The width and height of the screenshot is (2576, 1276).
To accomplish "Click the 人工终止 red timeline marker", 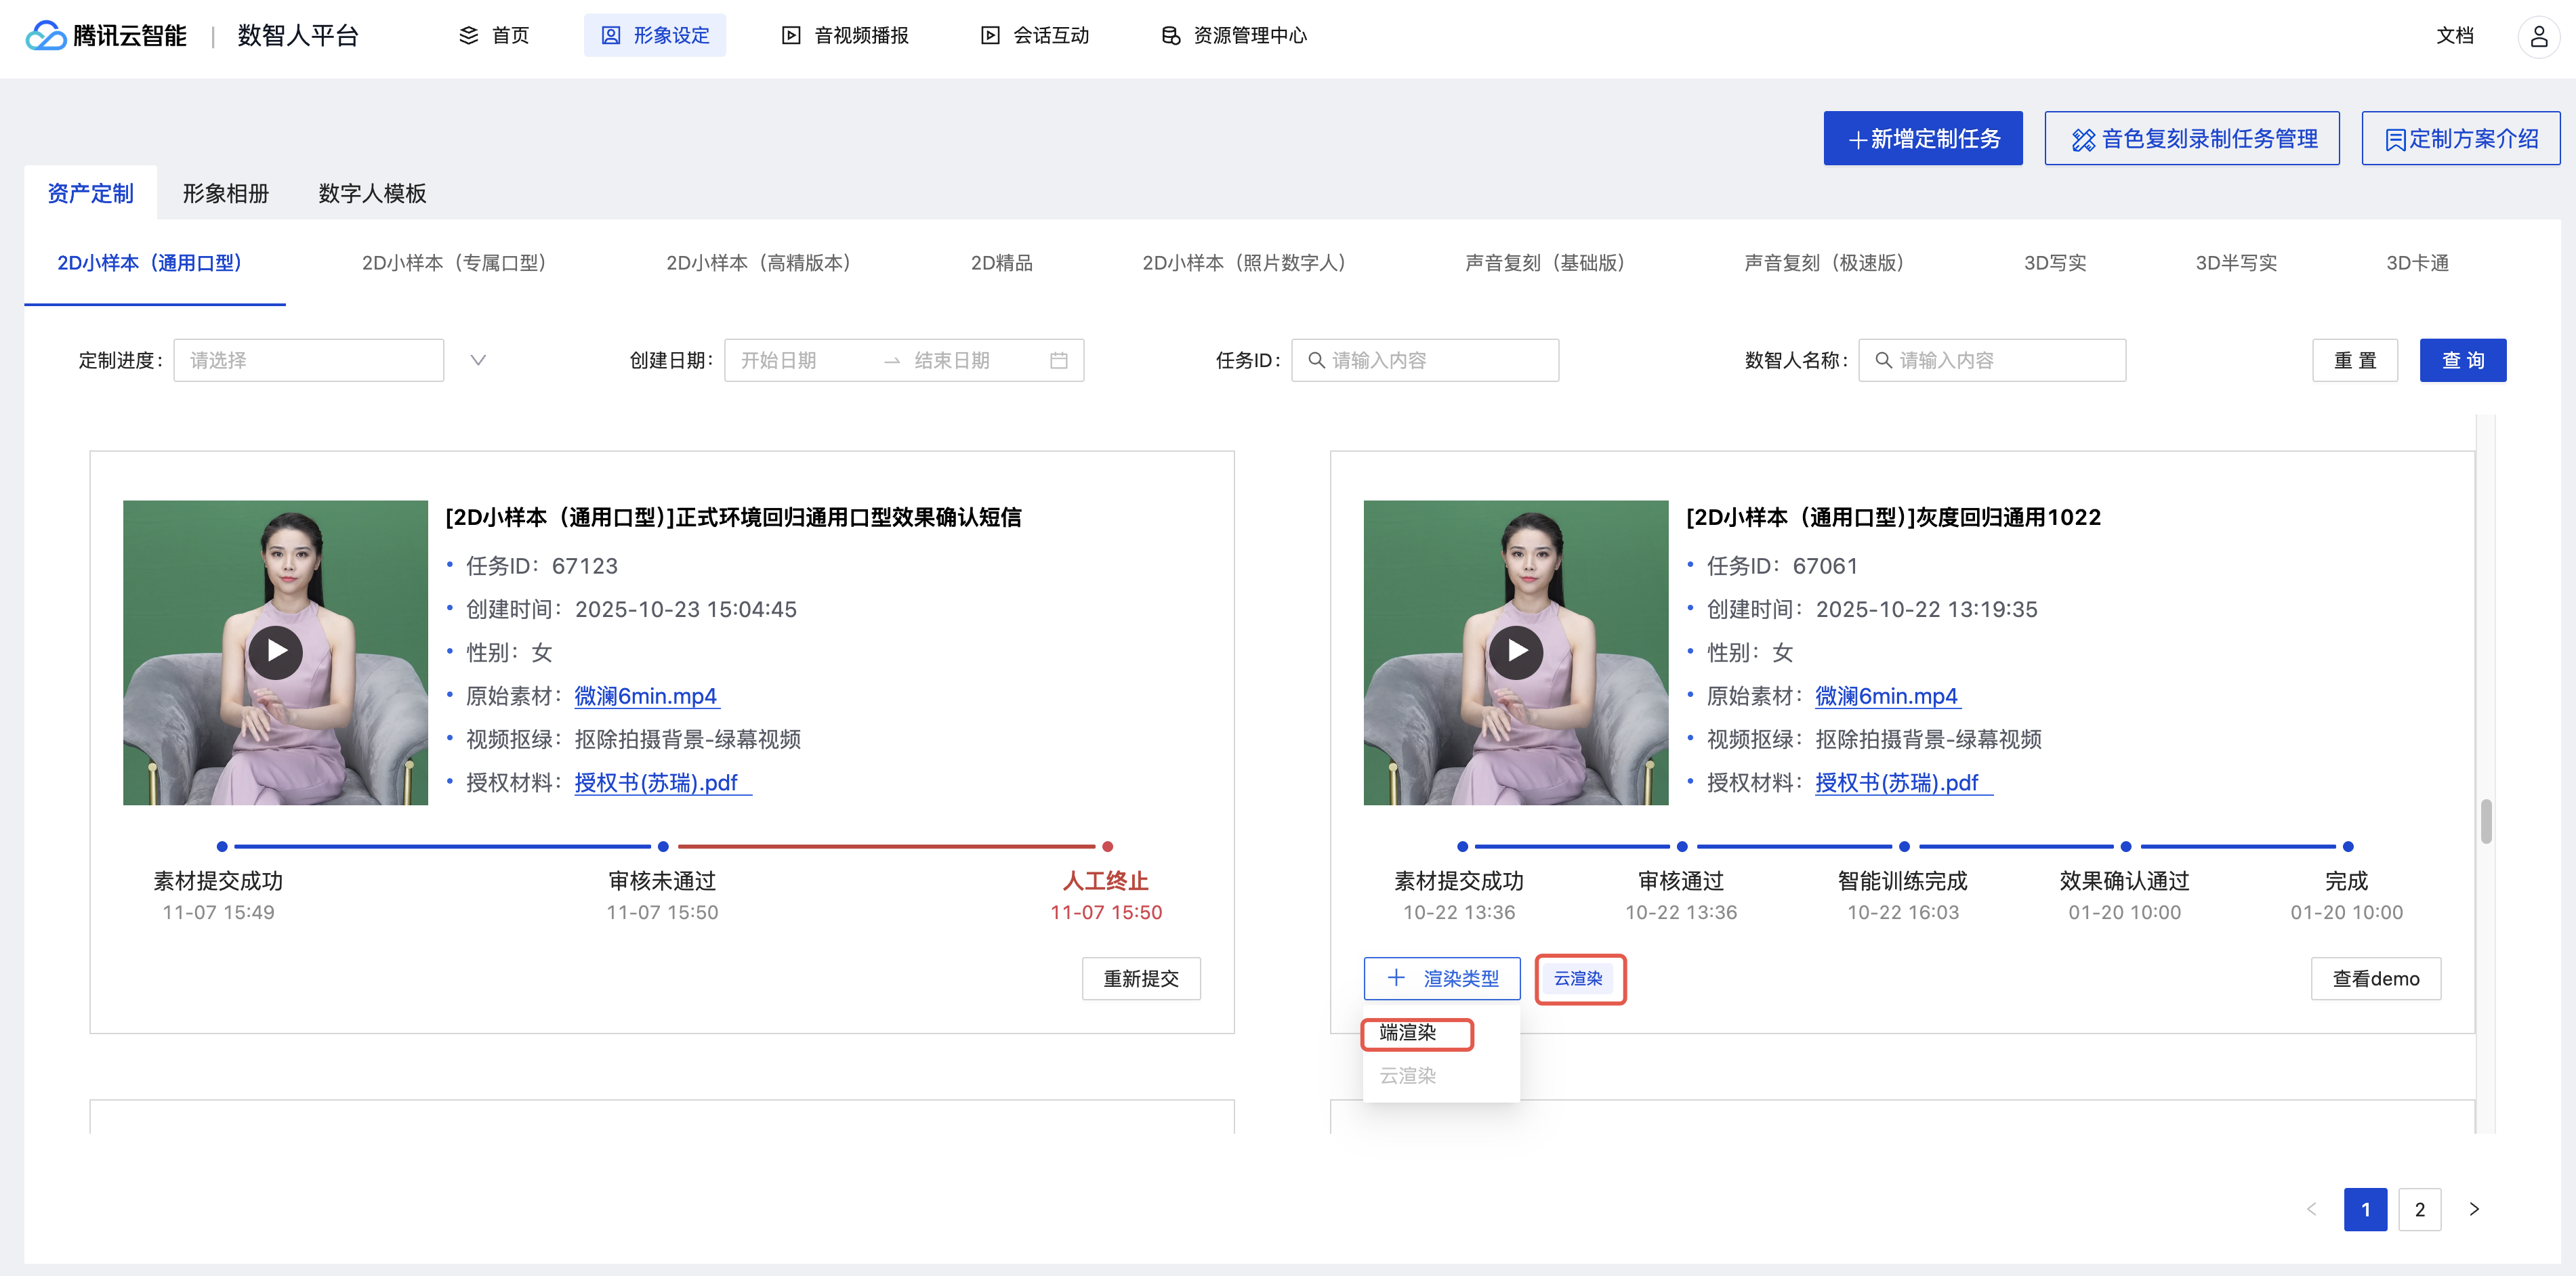I will (1107, 847).
